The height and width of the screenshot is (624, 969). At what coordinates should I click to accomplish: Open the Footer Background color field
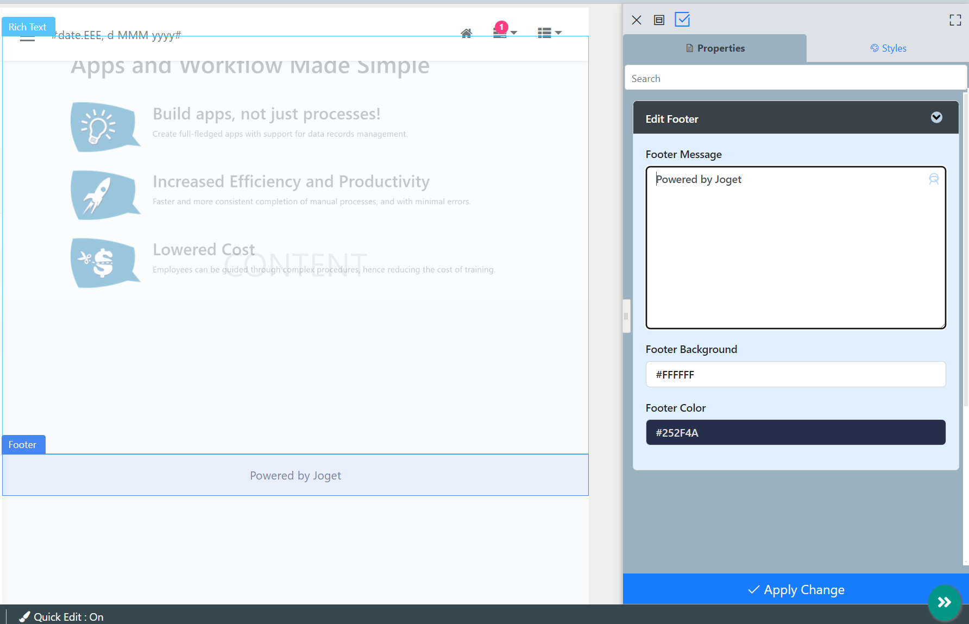coord(795,375)
